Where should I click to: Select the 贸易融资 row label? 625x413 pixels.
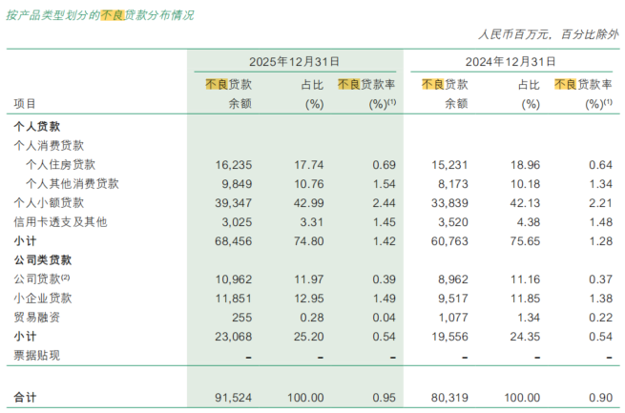pyautogui.click(x=36, y=318)
